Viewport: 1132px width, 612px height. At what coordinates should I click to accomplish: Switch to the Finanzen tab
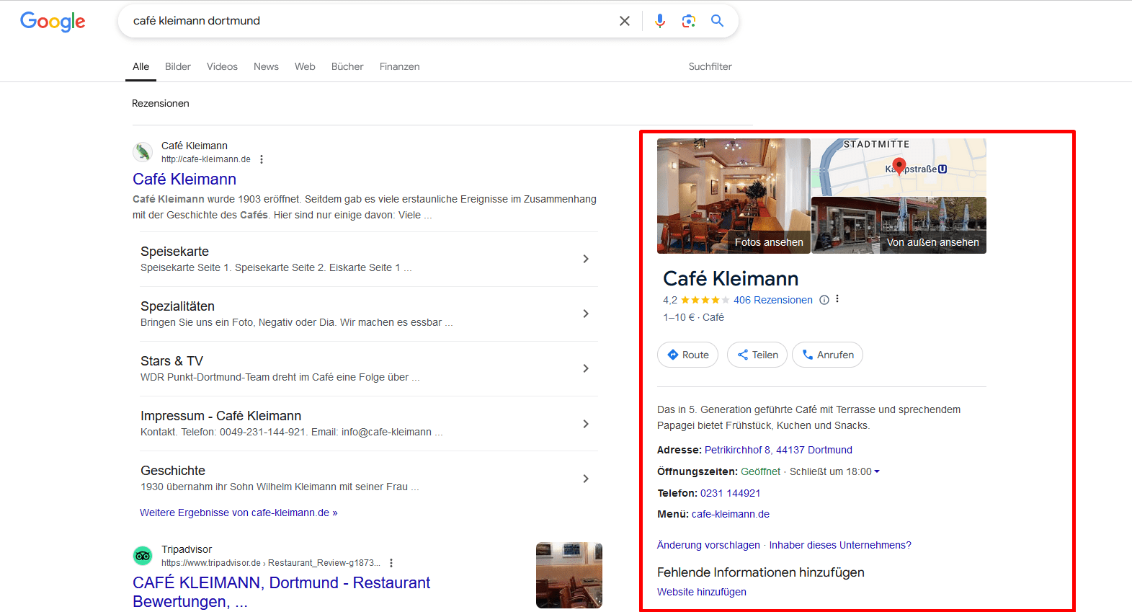click(x=400, y=66)
